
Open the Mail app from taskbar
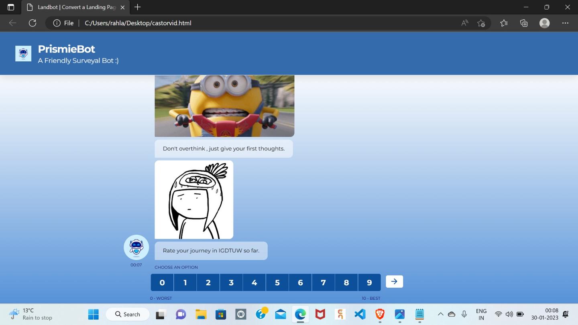pos(281,314)
